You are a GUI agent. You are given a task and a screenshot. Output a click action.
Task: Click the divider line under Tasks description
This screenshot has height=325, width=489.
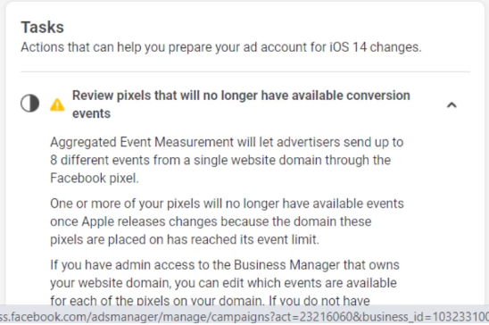coord(245,71)
